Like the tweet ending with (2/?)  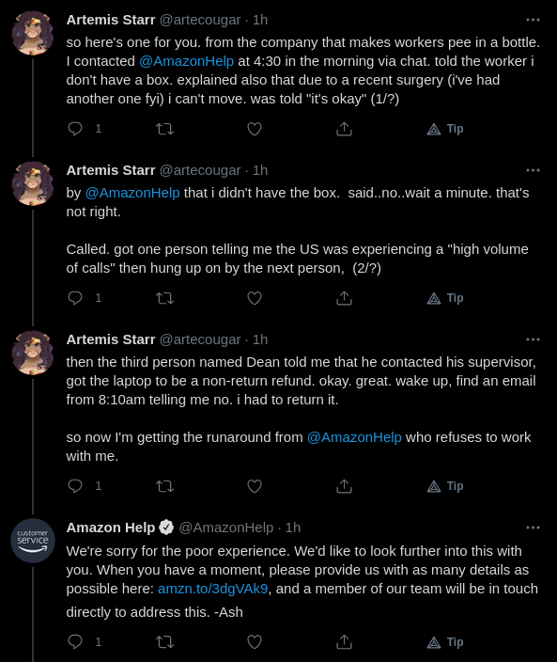coord(255,298)
